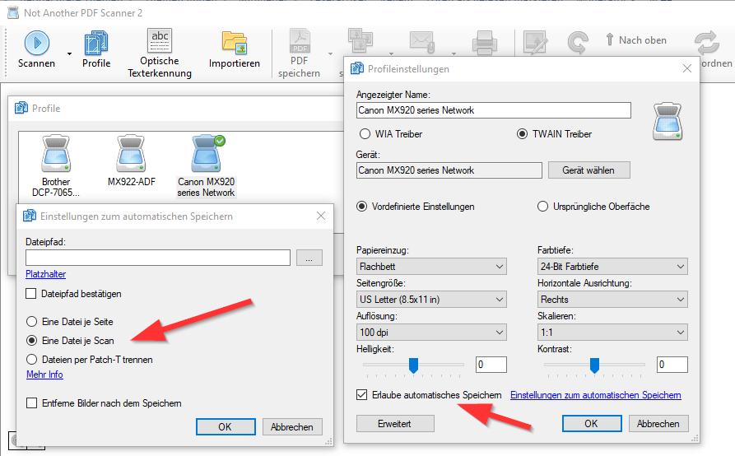Select the Brother DCP-7065 scanner profile
Image resolution: width=735 pixels, height=456 pixels.
pyautogui.click(x=56, y=166)
